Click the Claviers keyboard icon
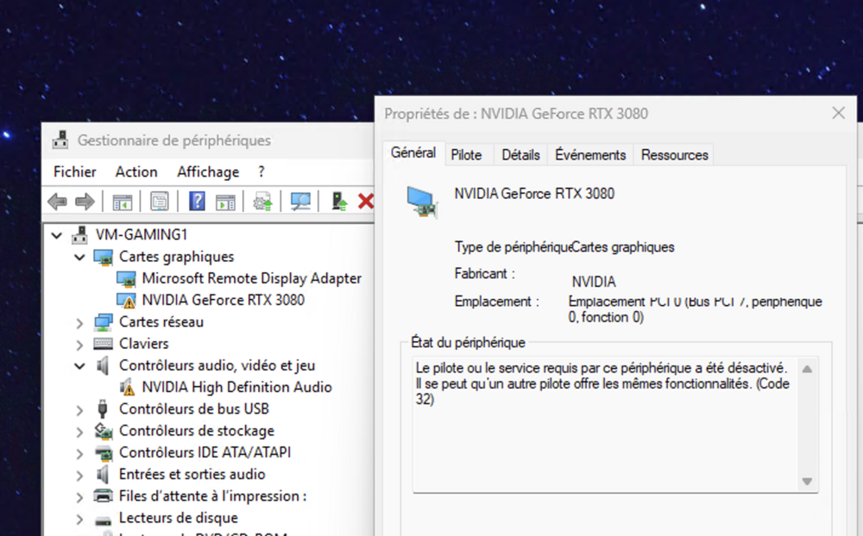Viewport: 863px width, 536px height. 103,344
